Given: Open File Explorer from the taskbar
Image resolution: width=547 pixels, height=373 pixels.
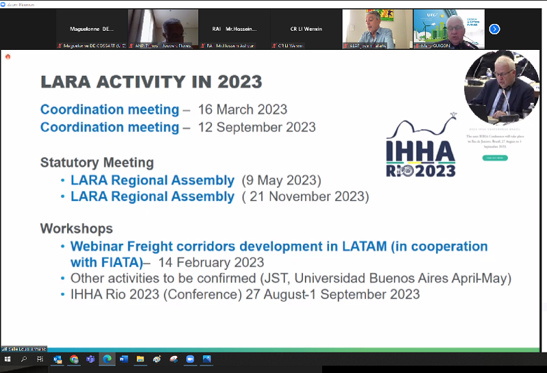Looking at the screenshot, I should pos(140,359).
